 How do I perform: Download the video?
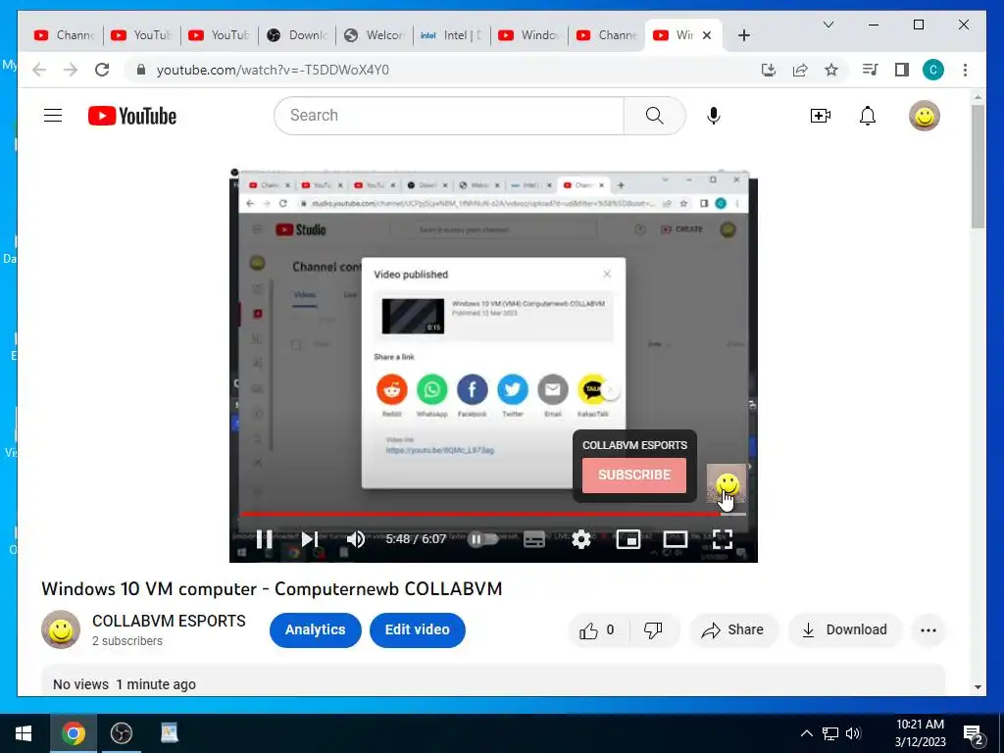click(844, 630)
